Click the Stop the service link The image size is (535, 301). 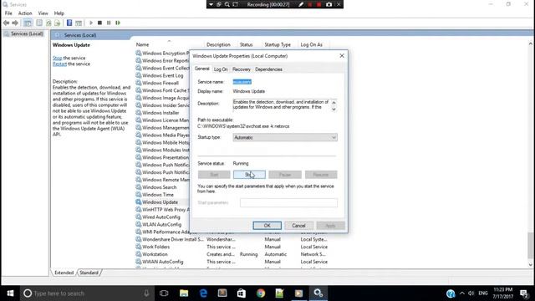pos(58,58)
